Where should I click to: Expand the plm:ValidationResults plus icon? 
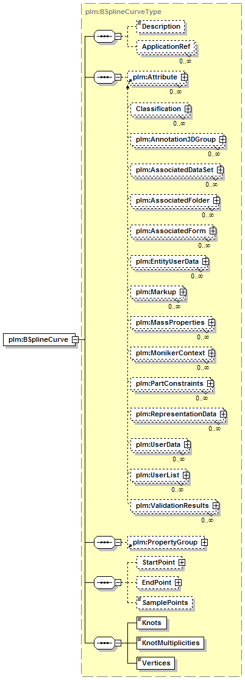(215, 505)
